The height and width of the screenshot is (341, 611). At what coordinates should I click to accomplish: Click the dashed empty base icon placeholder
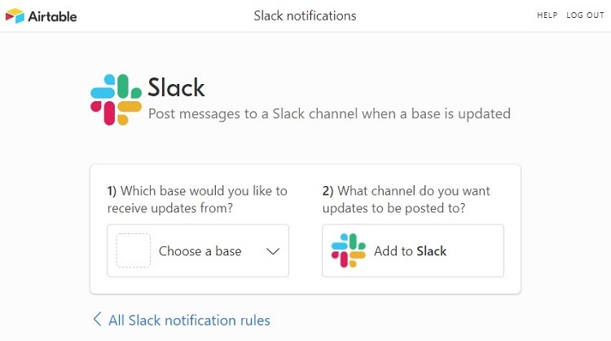[134, 250]
